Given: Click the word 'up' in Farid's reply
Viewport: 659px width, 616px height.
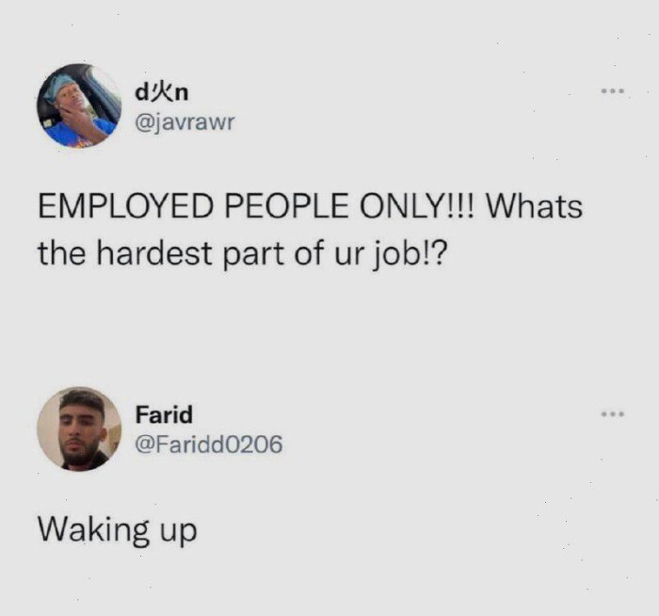Looking at the screenshot, I should (179, 533).
